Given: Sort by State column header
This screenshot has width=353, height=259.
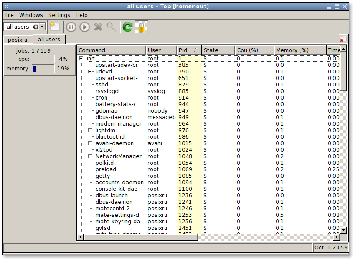Looking at the screenshot, I should click(x=218, y=50).
